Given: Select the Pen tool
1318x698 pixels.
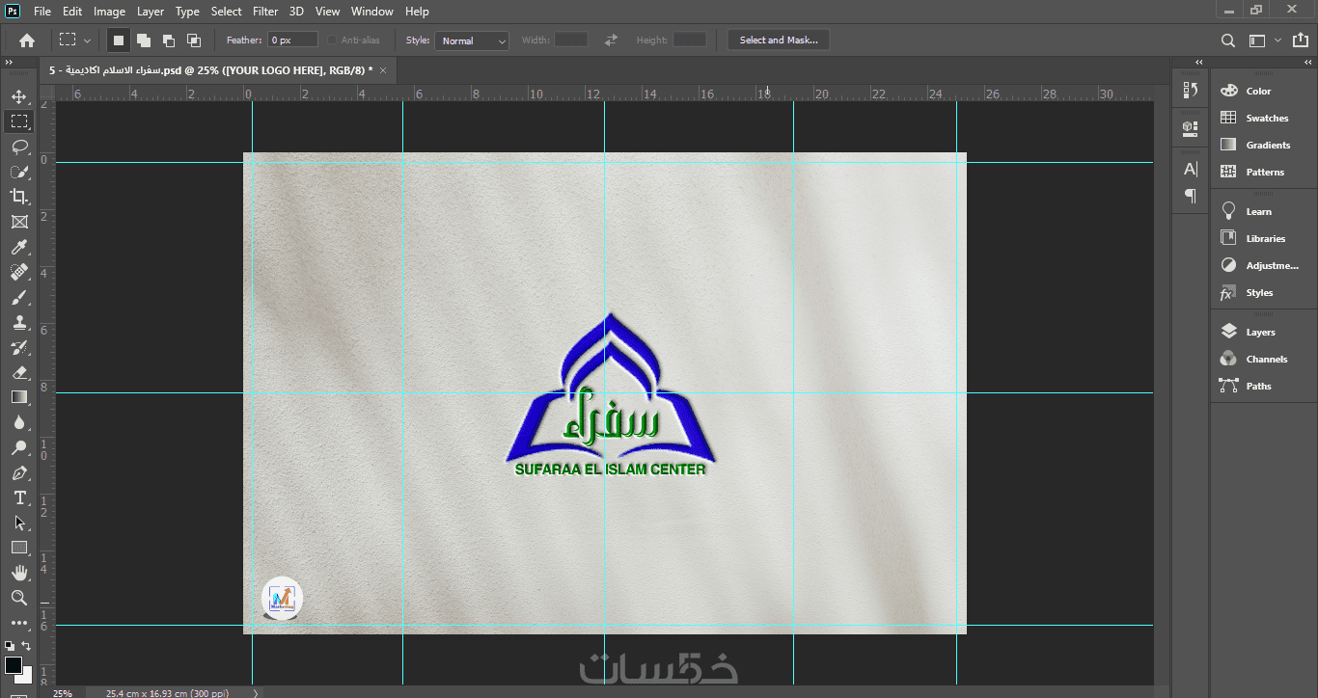Looking at the screenshot, I should pos(19,473).
